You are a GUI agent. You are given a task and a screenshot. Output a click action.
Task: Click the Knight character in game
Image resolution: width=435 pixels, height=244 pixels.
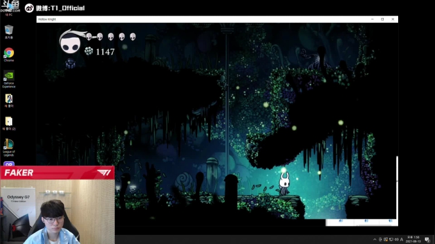284,183
